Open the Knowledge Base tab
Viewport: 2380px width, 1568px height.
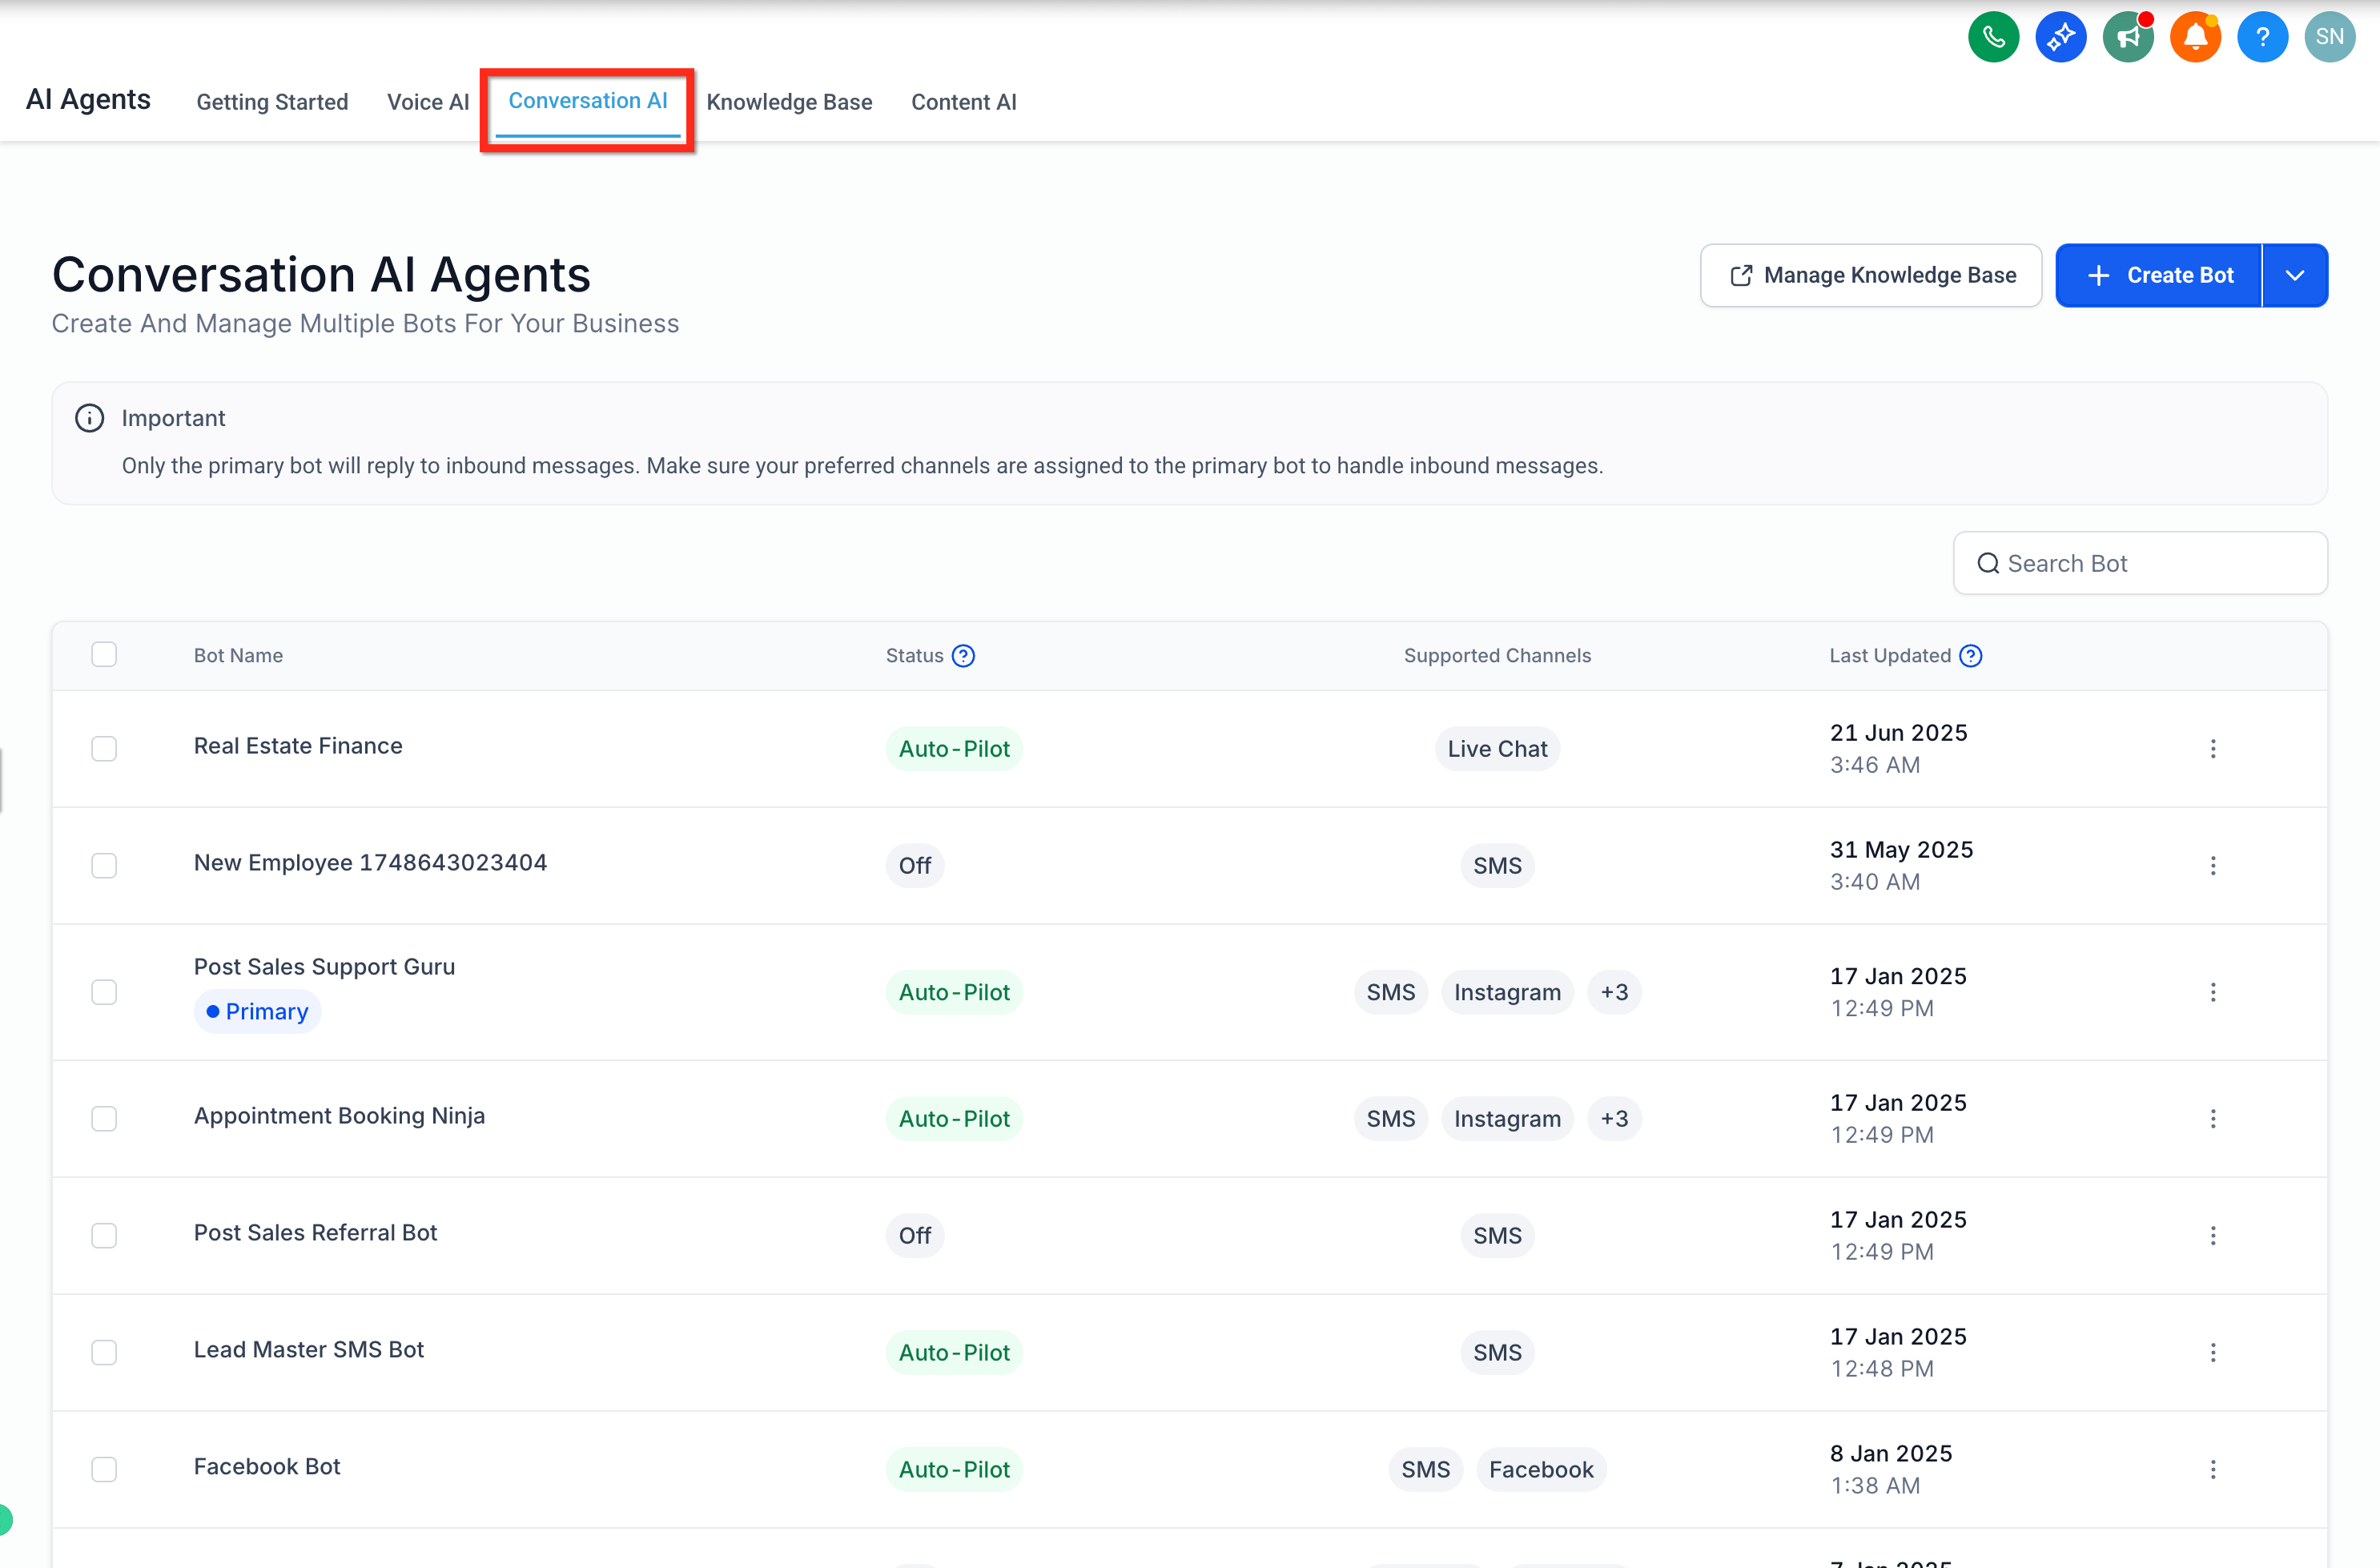pyautogui.click(x=789, y=102)
